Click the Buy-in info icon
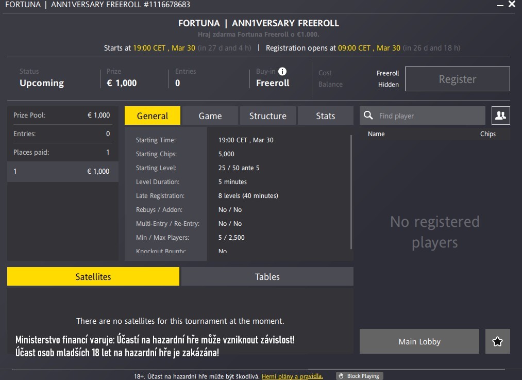522x380 pixels. click(x=282, y=71)
